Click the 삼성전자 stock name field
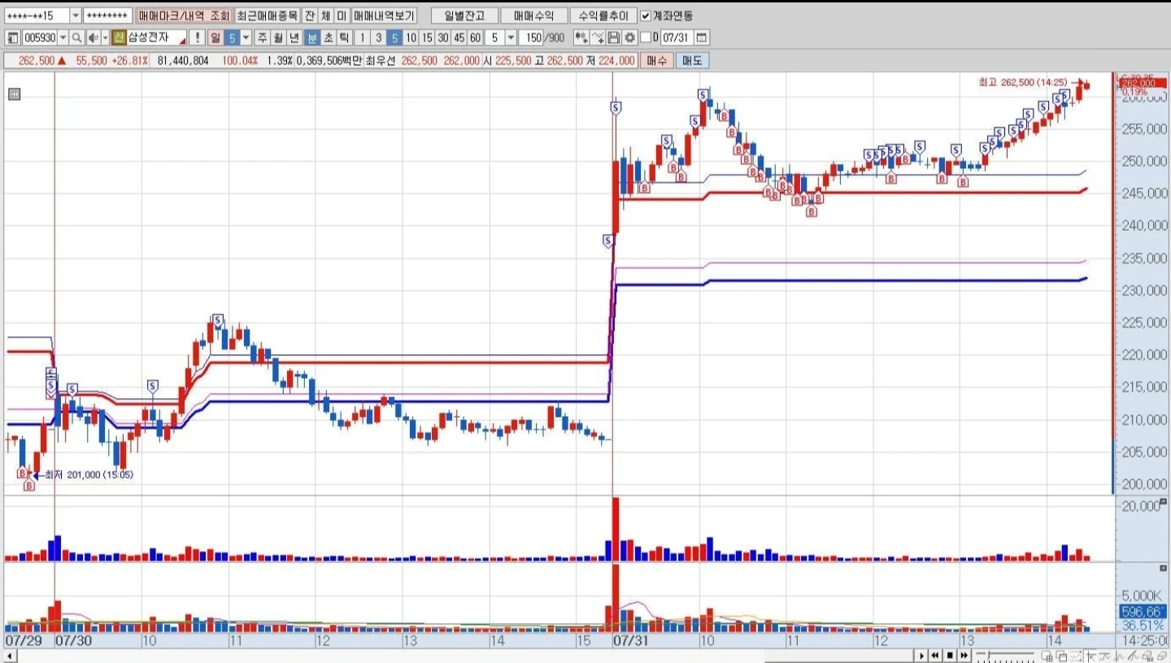 pyautogui.click(x=155, y=37)
